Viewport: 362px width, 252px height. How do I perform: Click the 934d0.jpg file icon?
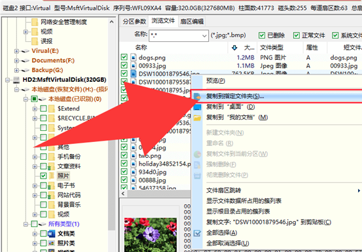(133, 172)
